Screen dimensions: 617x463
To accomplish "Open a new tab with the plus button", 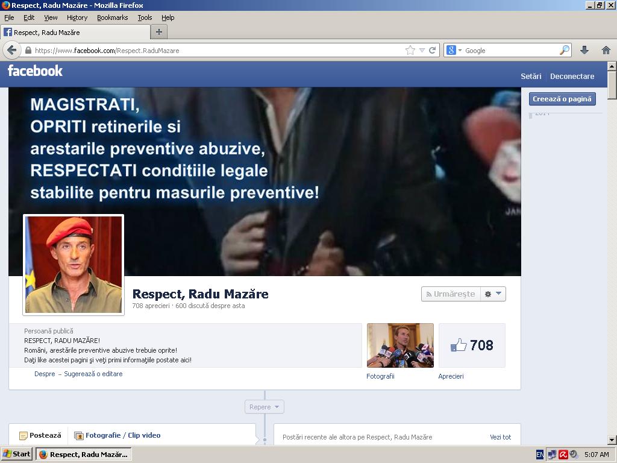I will click(x=159, y=32).
